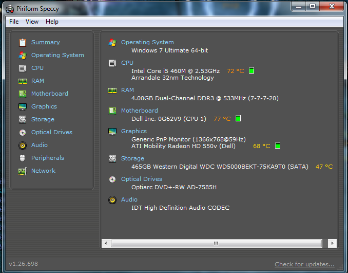
Task: Open the Peripherals section from sidebar
Action: pyautogui.click(x=48, y=158)
